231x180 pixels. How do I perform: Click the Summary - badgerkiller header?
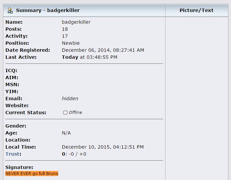click(x=48, y=10)
